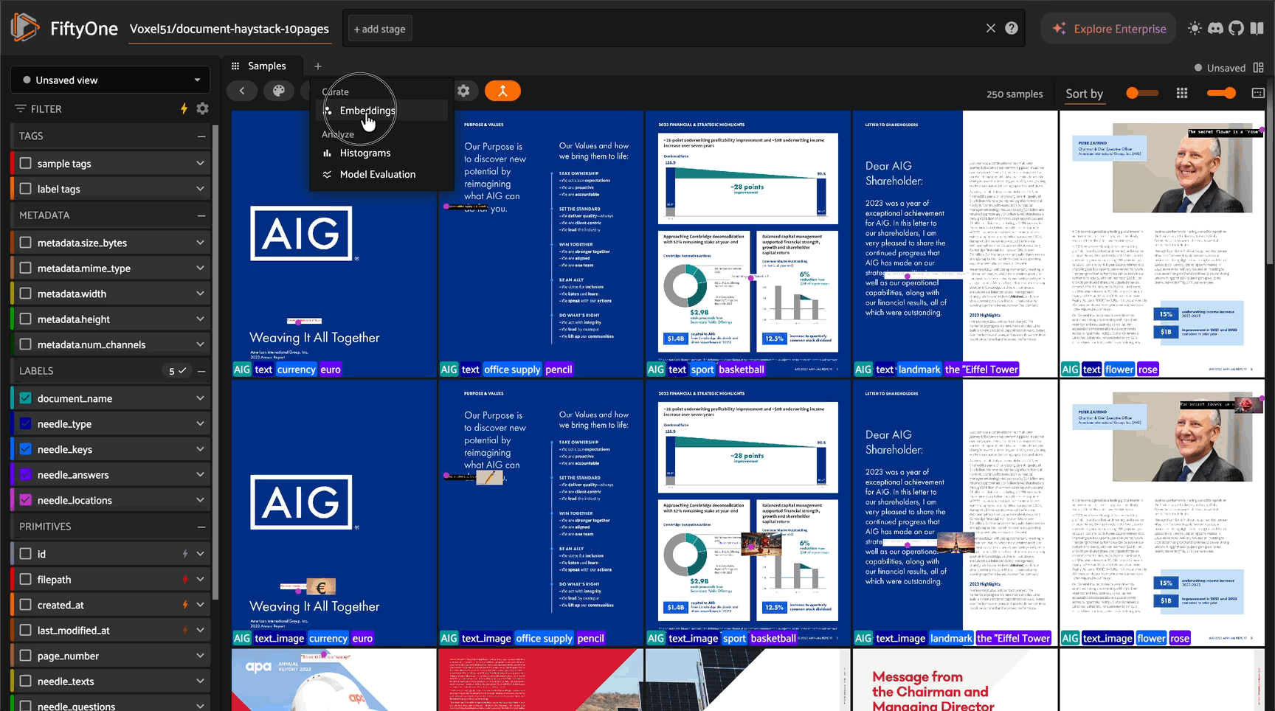The image size is (1275, 711).
Task: Toggle light mode with the sun icon
Action: pos(1195,28)
